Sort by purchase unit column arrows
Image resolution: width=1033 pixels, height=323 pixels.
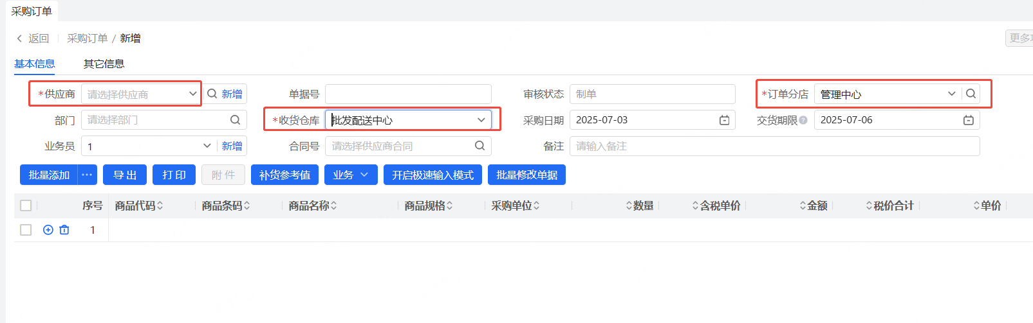536,205
